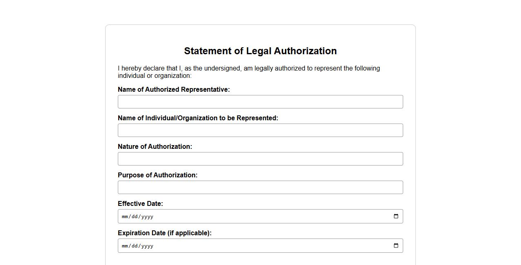Click the Name of Authorized Representative field
Screen dimensions: 521x265
tap(260, 102)
